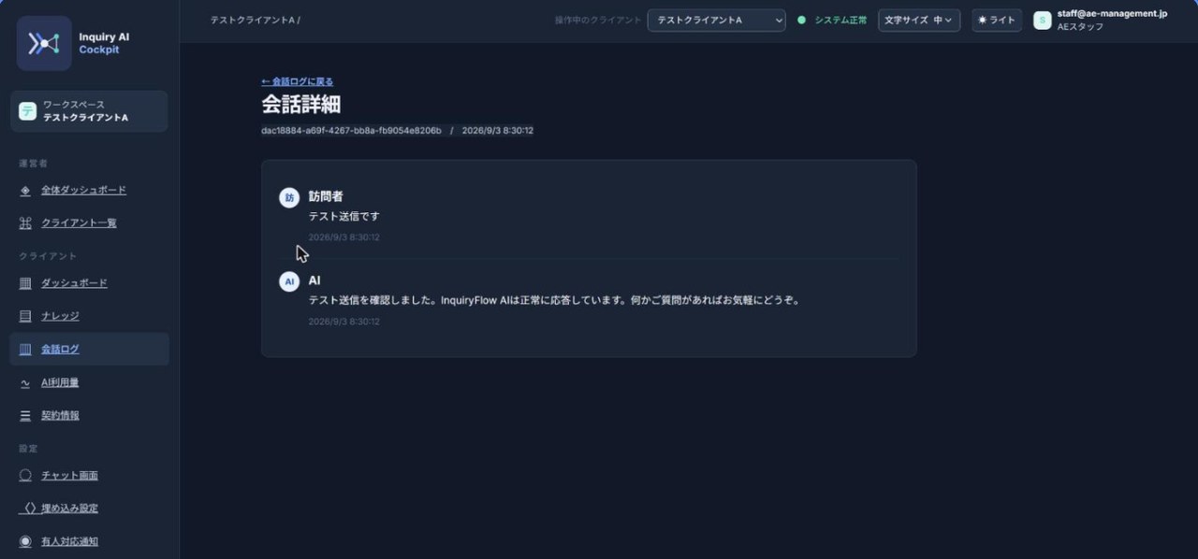
Task: Select 会話ログ in the sidebar
Action: [x=89, y=350]
